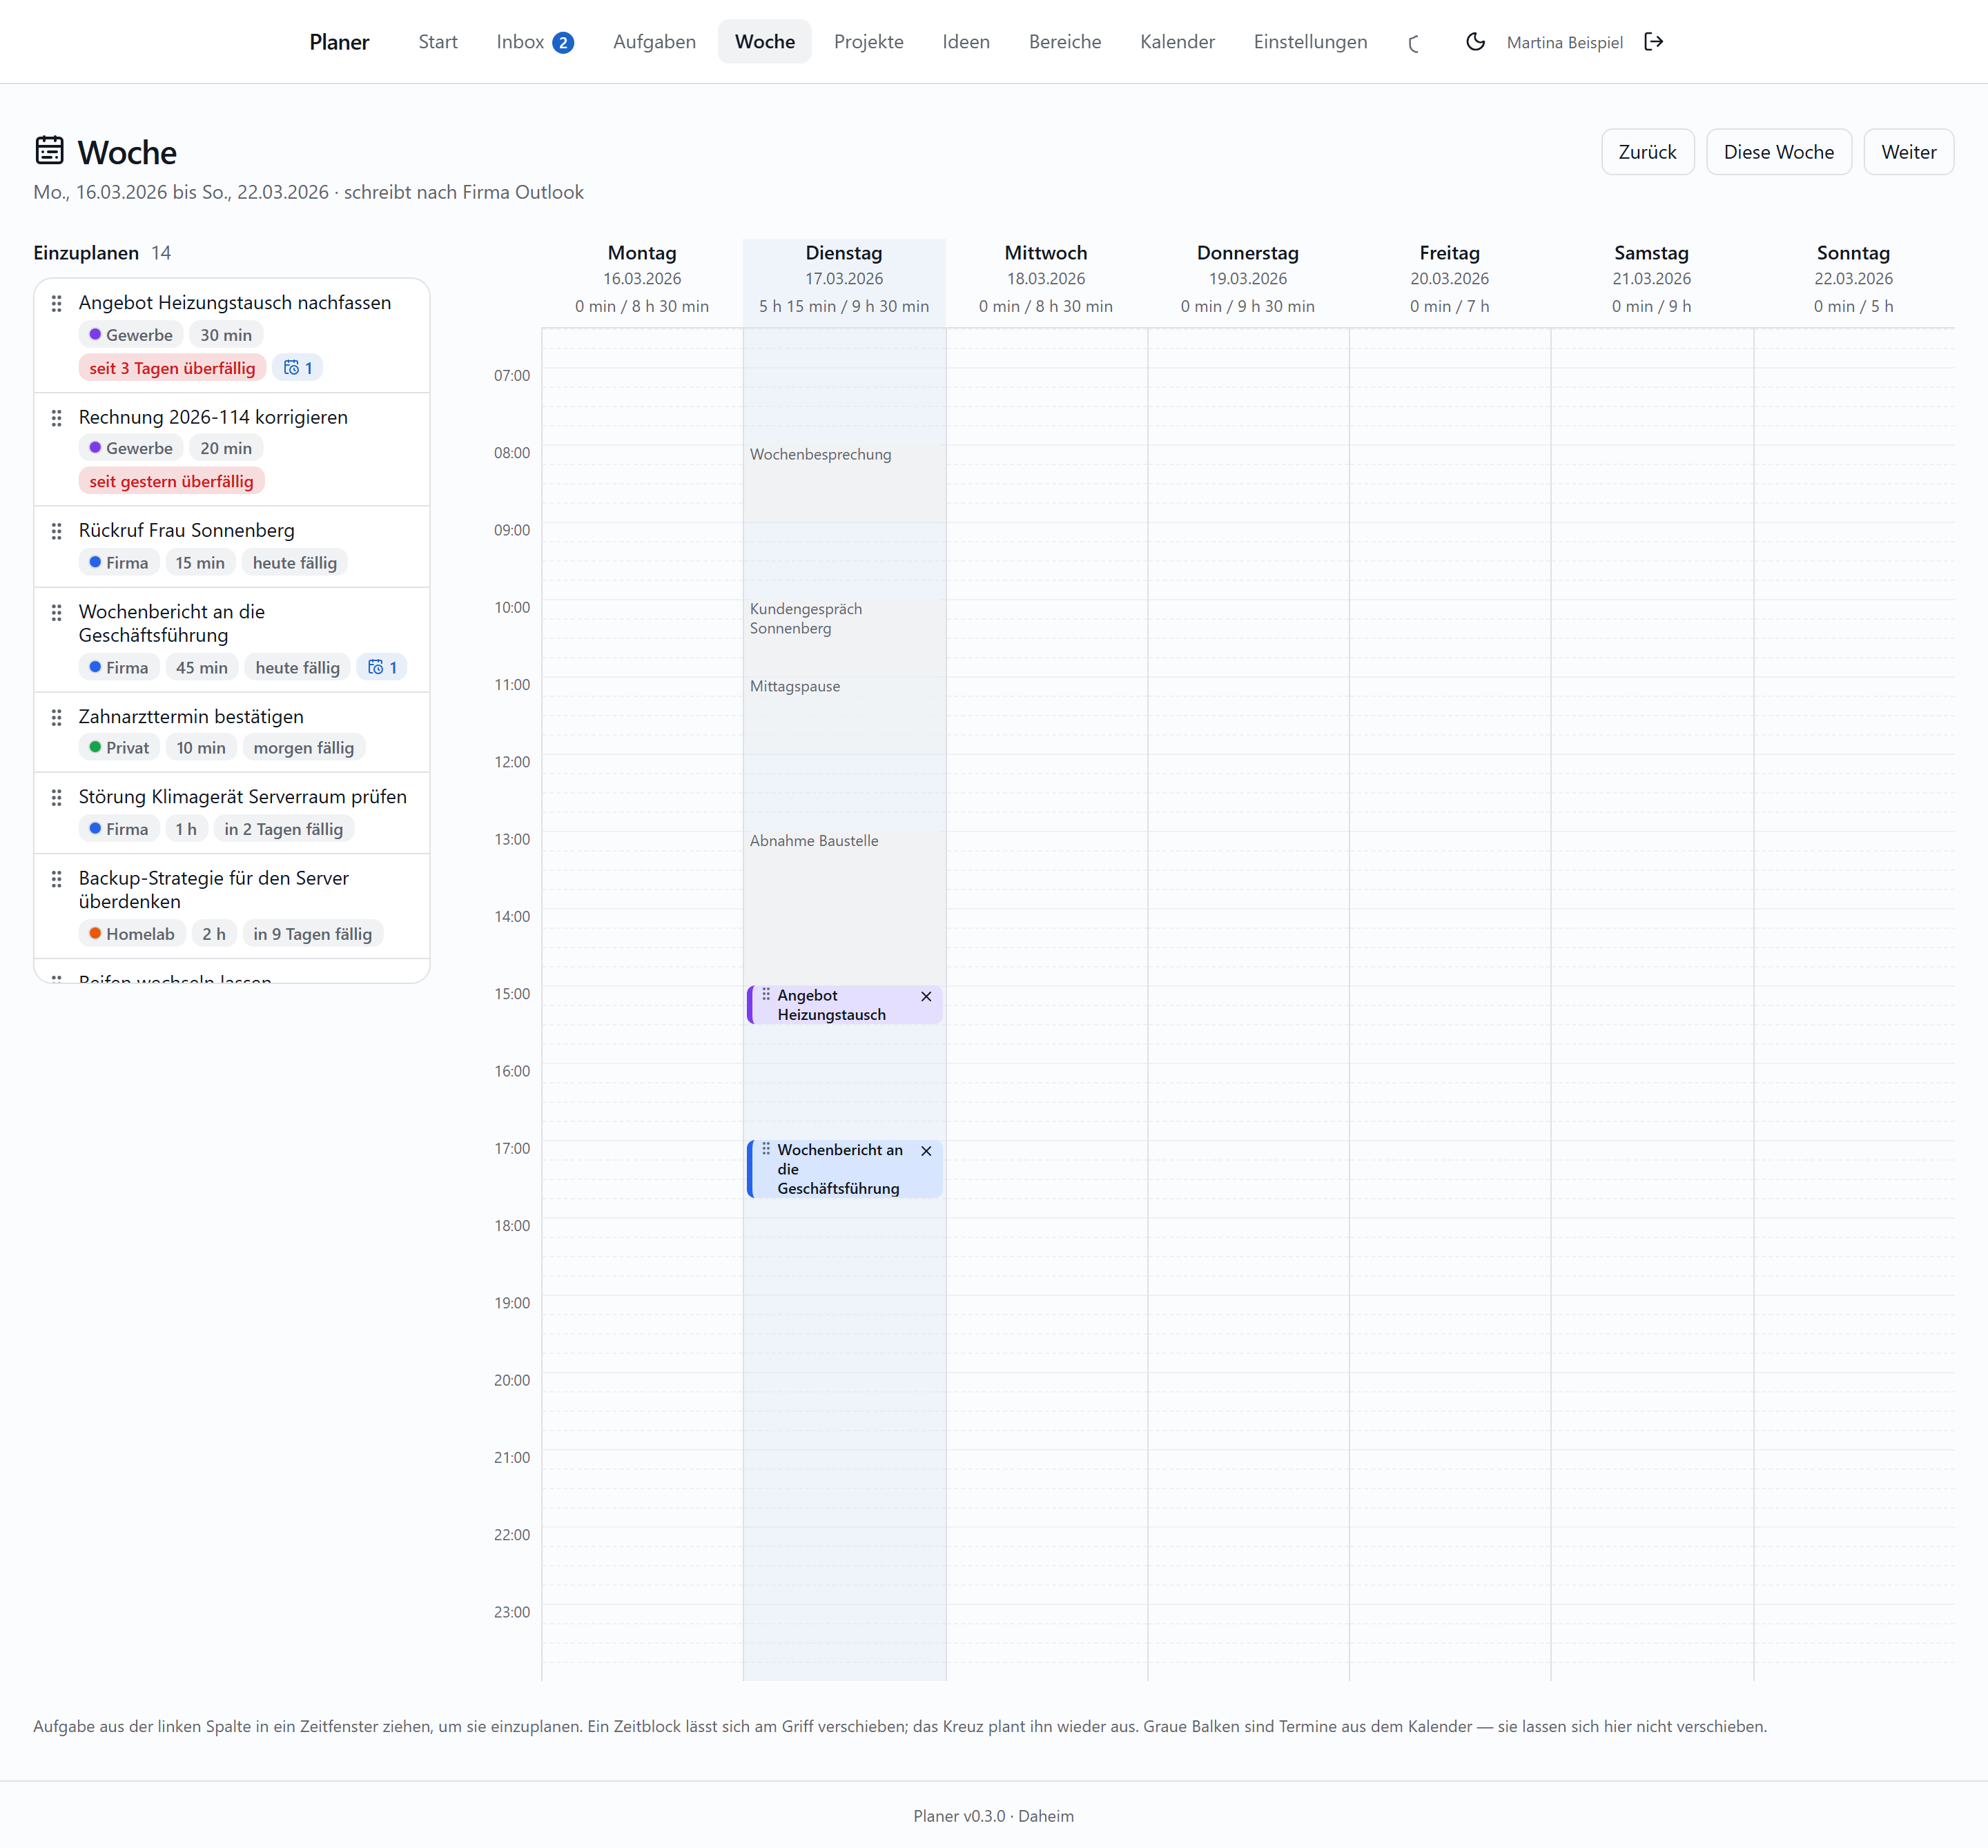The height and width of the screenshot is (1848, 1988).
Task: Advance to next week with Weiter
Action: (1909, 152)
